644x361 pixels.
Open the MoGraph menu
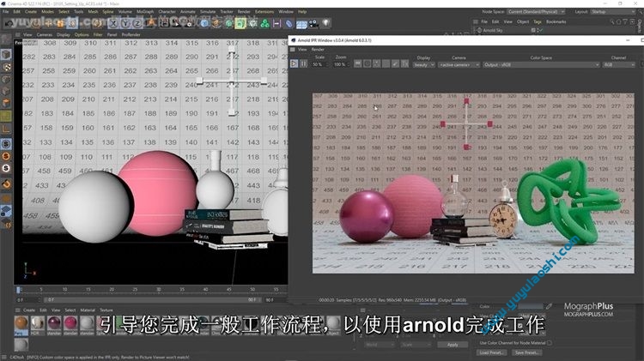[x=145, y=11]
